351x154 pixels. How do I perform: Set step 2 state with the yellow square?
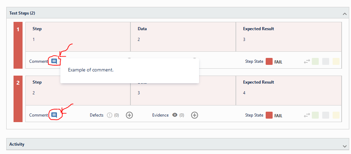[x=336, y=115]
